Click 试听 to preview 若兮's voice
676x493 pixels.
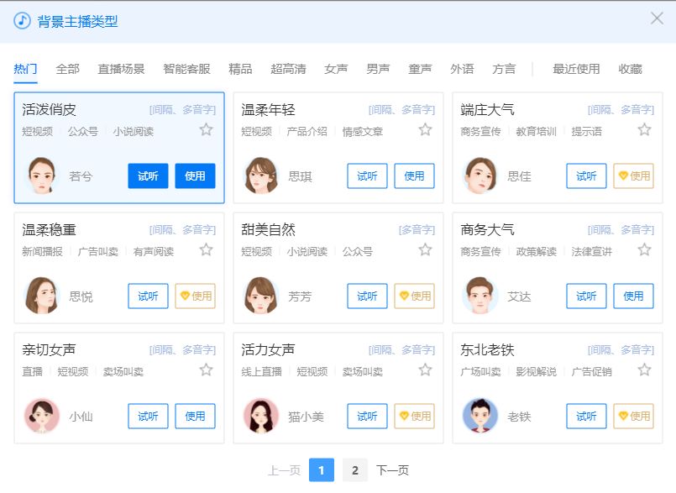(148, 176)
